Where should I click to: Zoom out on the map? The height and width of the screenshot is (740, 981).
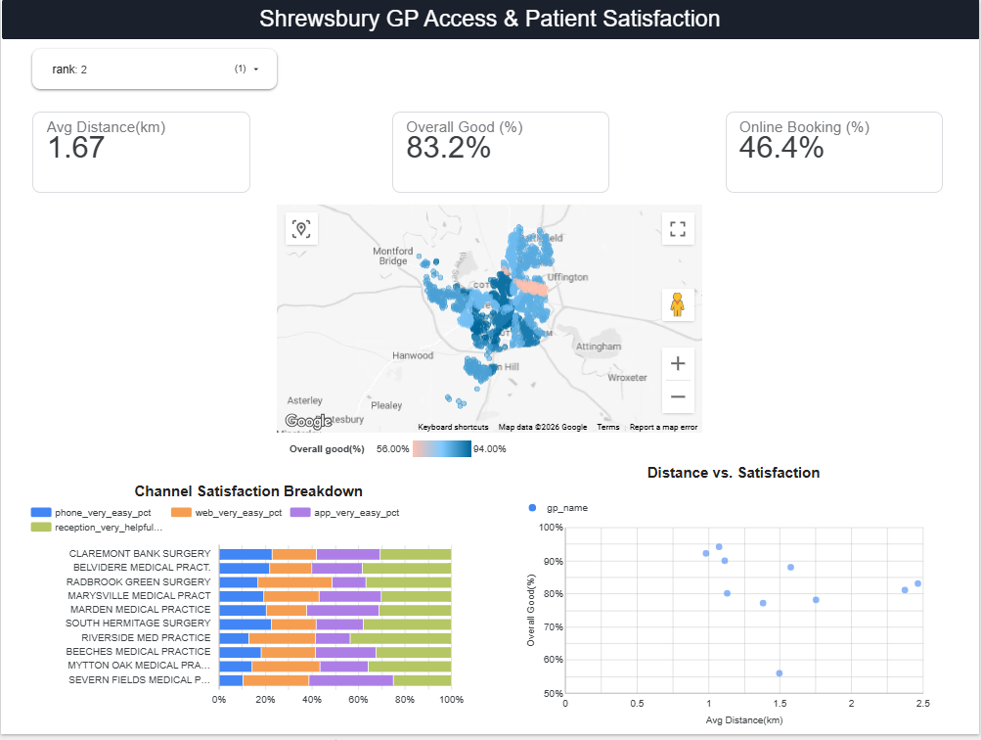point(678,397)
